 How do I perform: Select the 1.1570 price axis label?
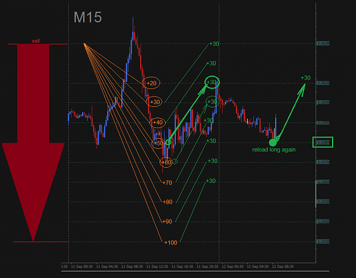coord(323,162)
